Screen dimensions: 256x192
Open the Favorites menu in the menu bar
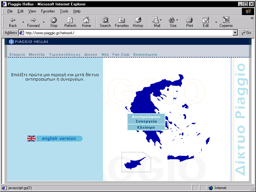(x=48, y=11)
